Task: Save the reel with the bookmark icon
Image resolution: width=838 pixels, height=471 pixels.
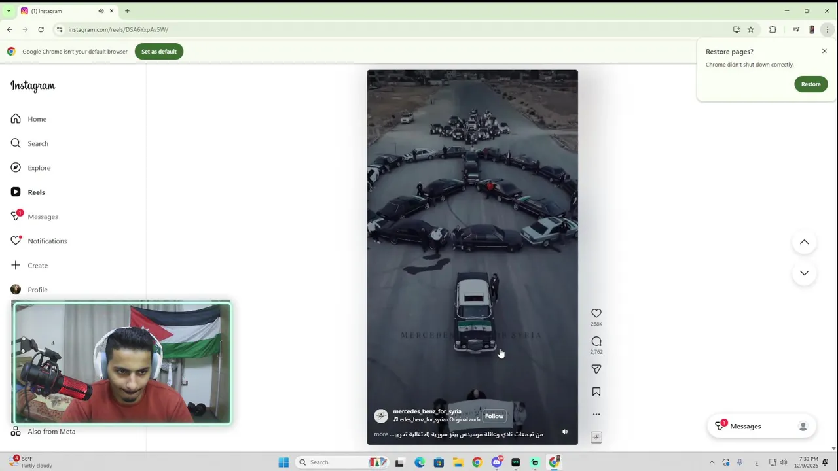Action: pyautogui.click(x=596, y=392)
